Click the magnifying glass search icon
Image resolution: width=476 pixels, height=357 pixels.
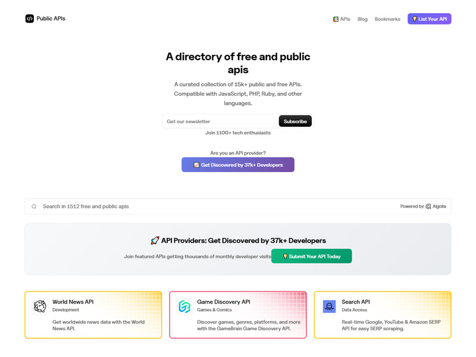(x=34, y=206)
